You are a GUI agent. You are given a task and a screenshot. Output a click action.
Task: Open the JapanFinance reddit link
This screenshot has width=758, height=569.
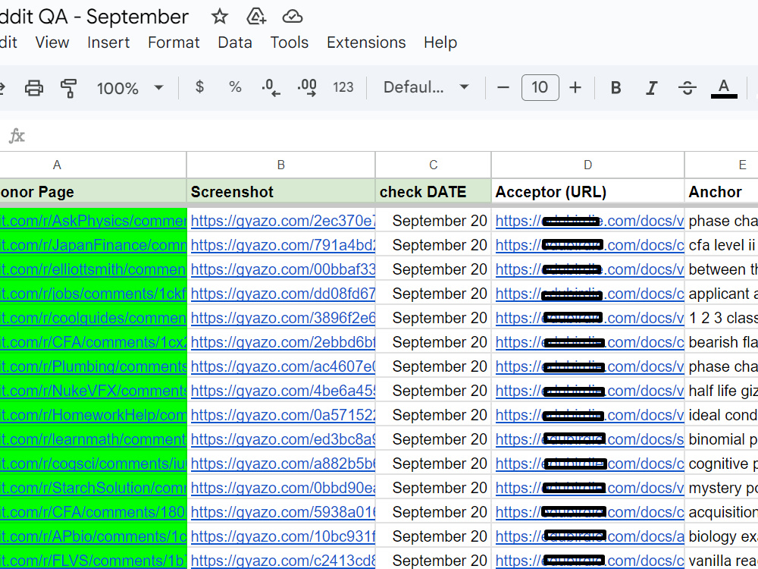(x=93, y=245)
